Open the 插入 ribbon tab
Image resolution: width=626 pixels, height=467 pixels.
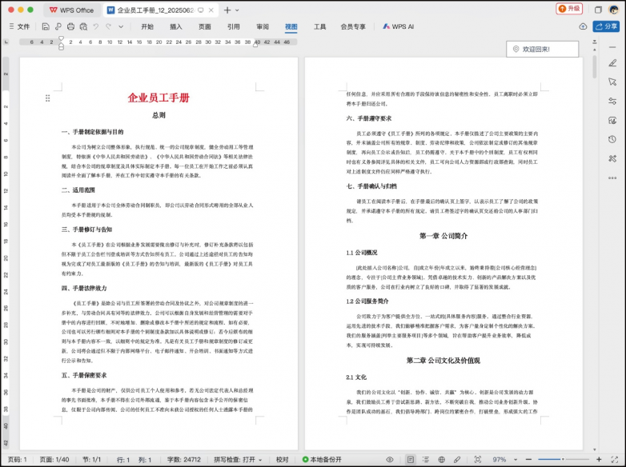(x=175, y=26)
